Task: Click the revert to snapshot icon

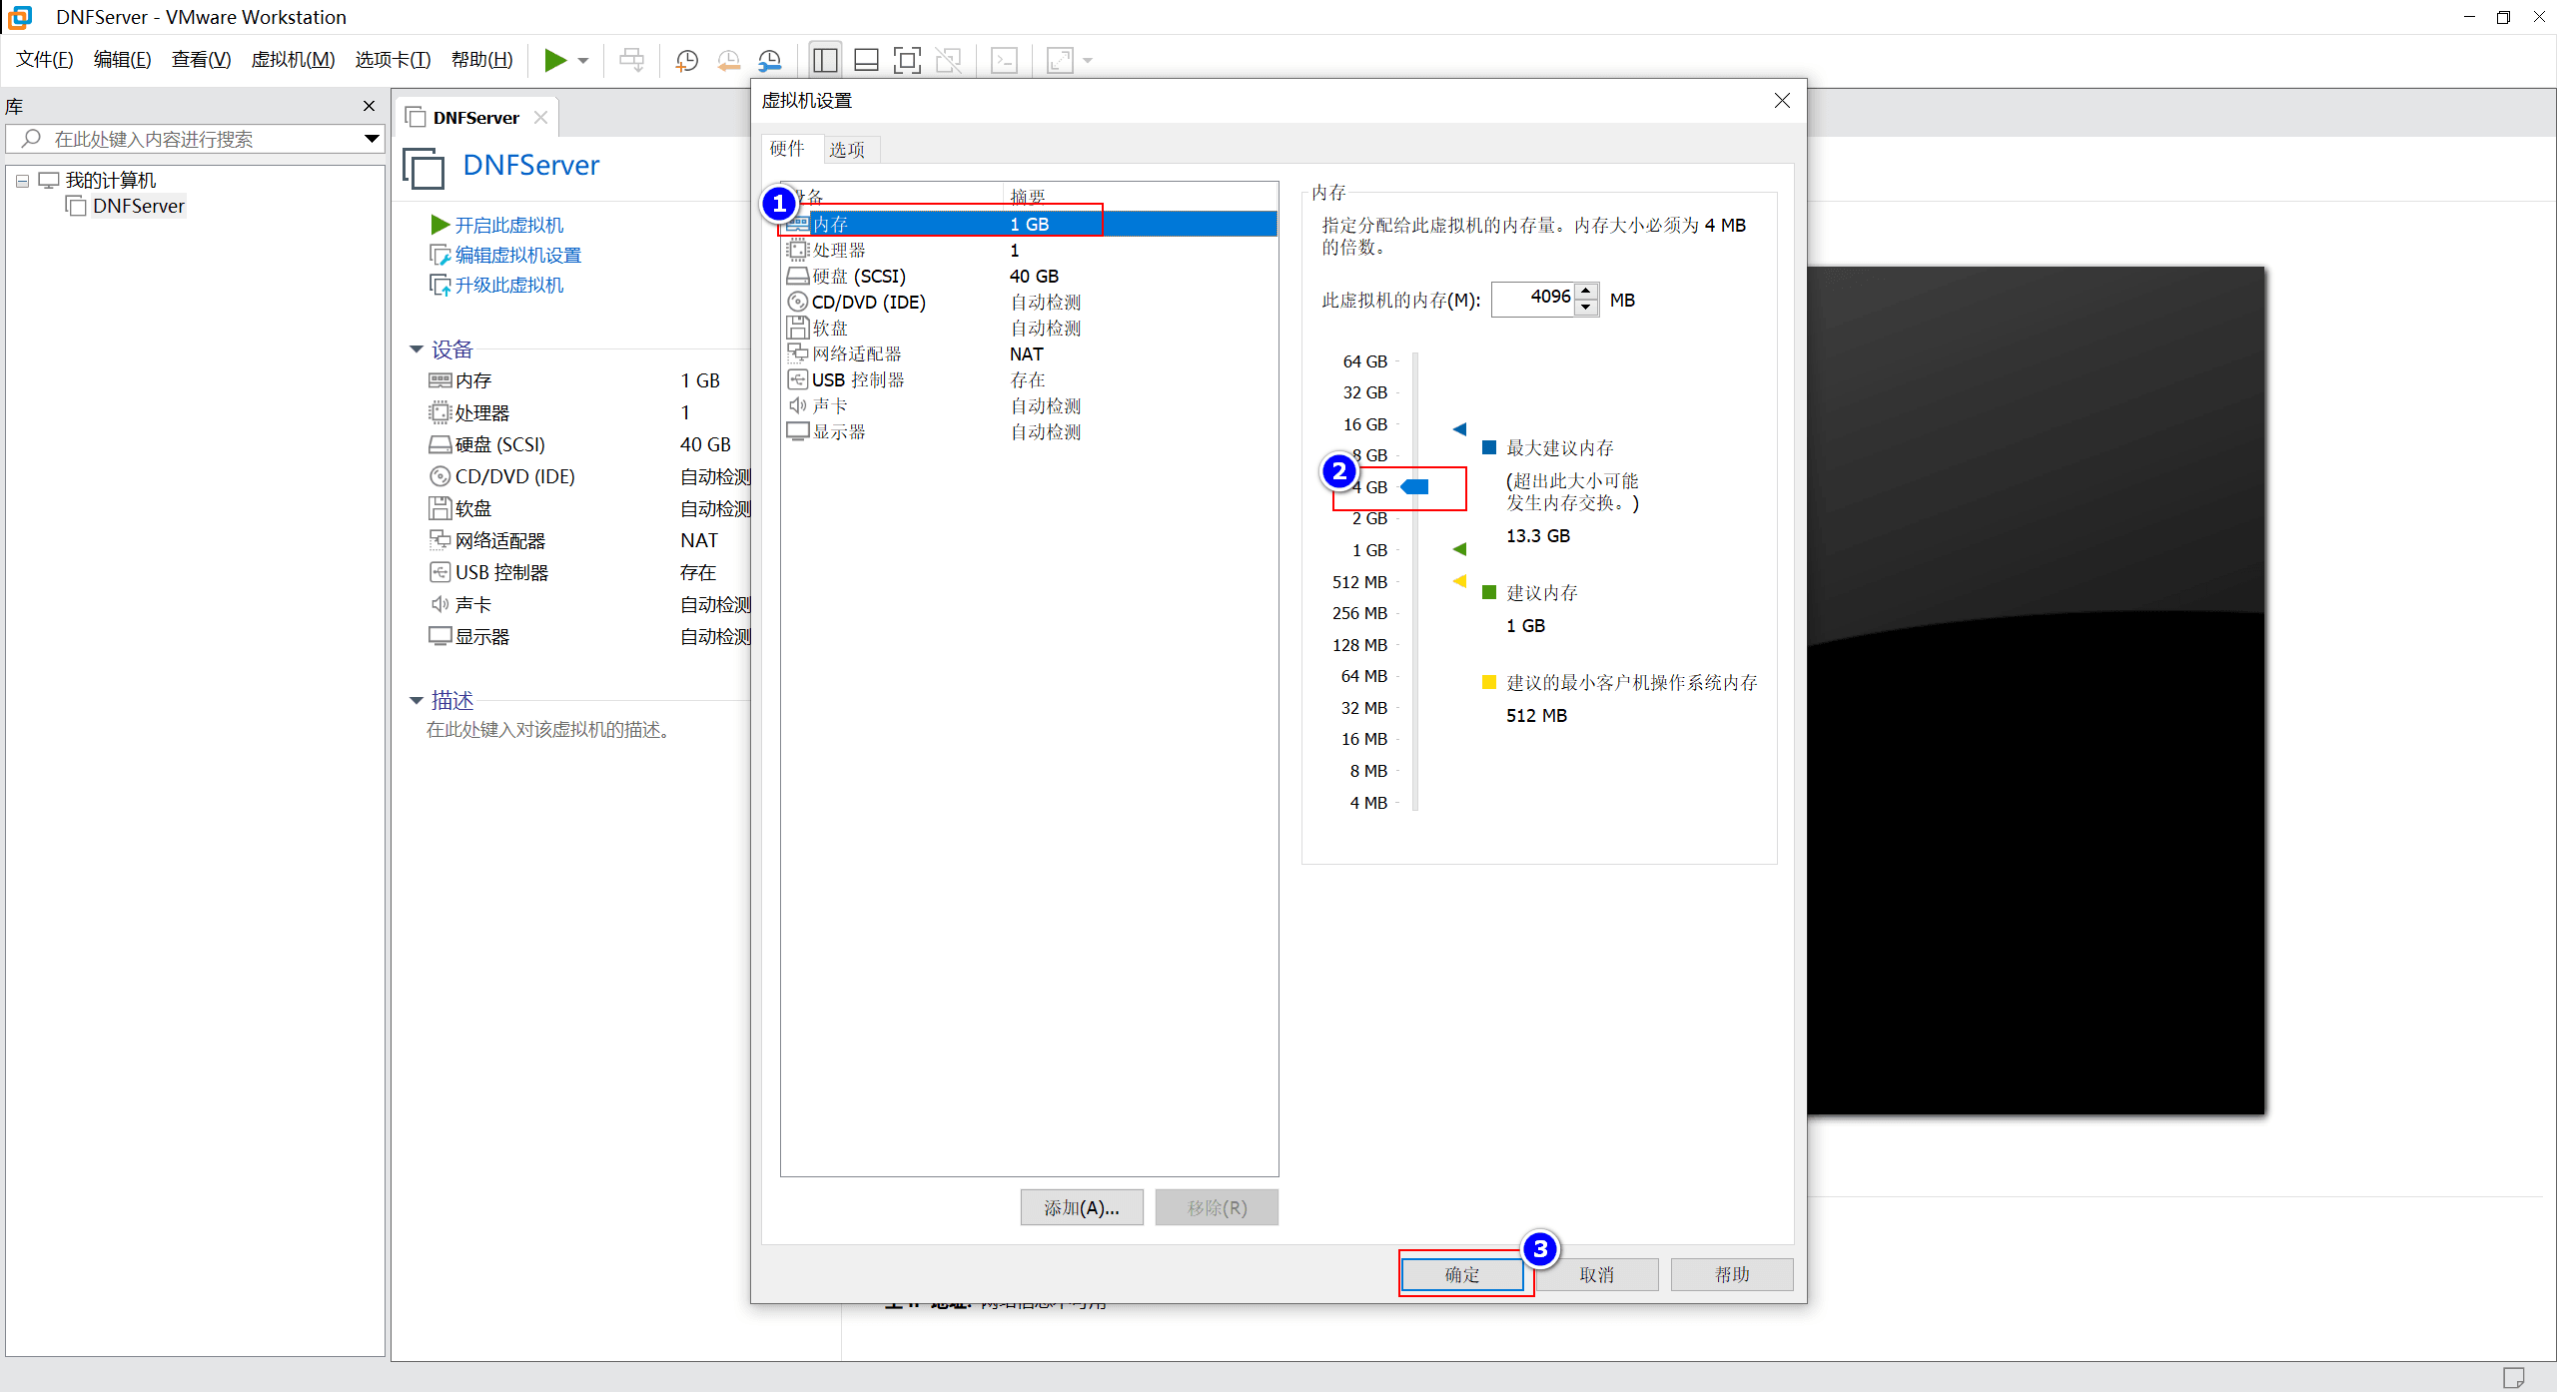Action: 728,60
